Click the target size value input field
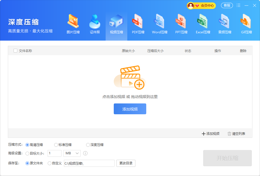 click(x=54, y=154)
